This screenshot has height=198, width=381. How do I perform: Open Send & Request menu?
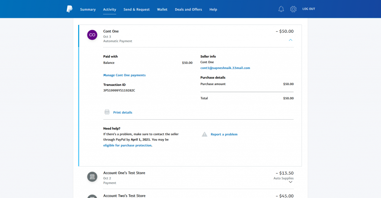point(137,9)
